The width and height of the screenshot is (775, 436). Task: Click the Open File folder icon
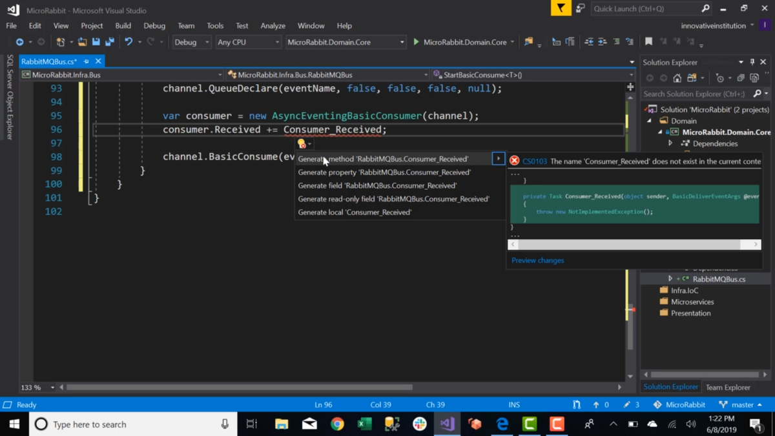click(82, 42)
